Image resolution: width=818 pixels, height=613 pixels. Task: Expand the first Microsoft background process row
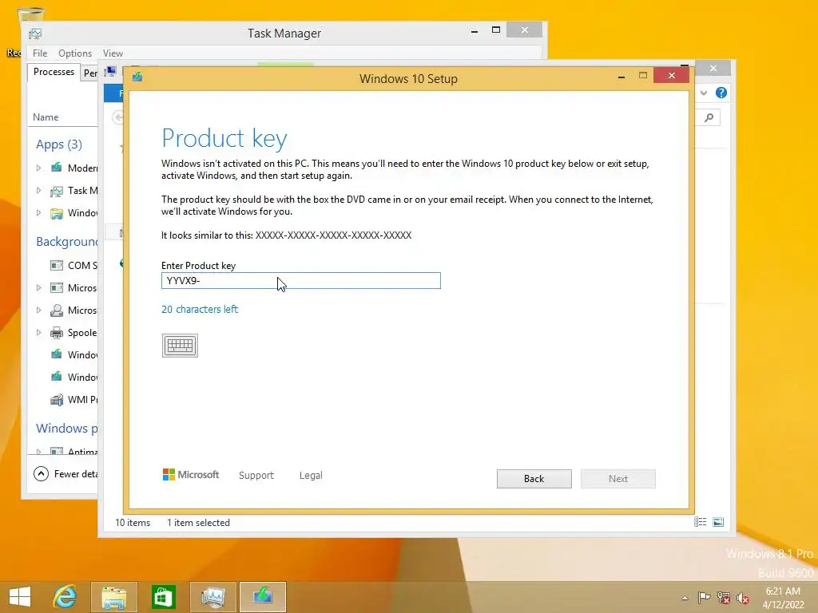coord(38,287)
